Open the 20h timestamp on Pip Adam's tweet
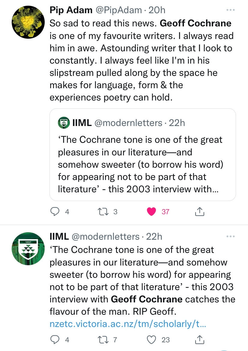The image size is (248, 351). [x=157, y=10]
